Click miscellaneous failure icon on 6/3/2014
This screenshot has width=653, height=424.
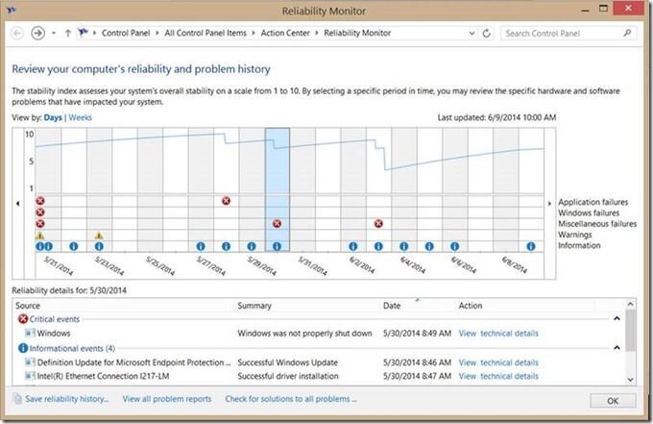(x=378, y=224)
